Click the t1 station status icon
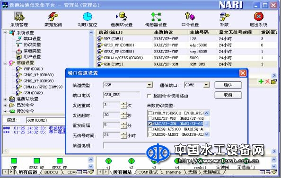281x178 pixels. pos(108,161)
